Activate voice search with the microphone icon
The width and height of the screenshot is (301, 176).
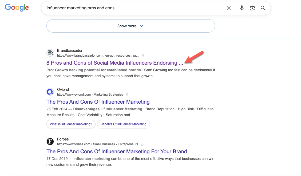[x=241, y=8]
